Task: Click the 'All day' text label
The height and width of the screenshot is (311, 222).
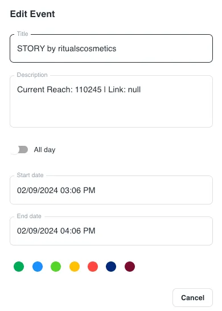Action: (x=44, y=150)
